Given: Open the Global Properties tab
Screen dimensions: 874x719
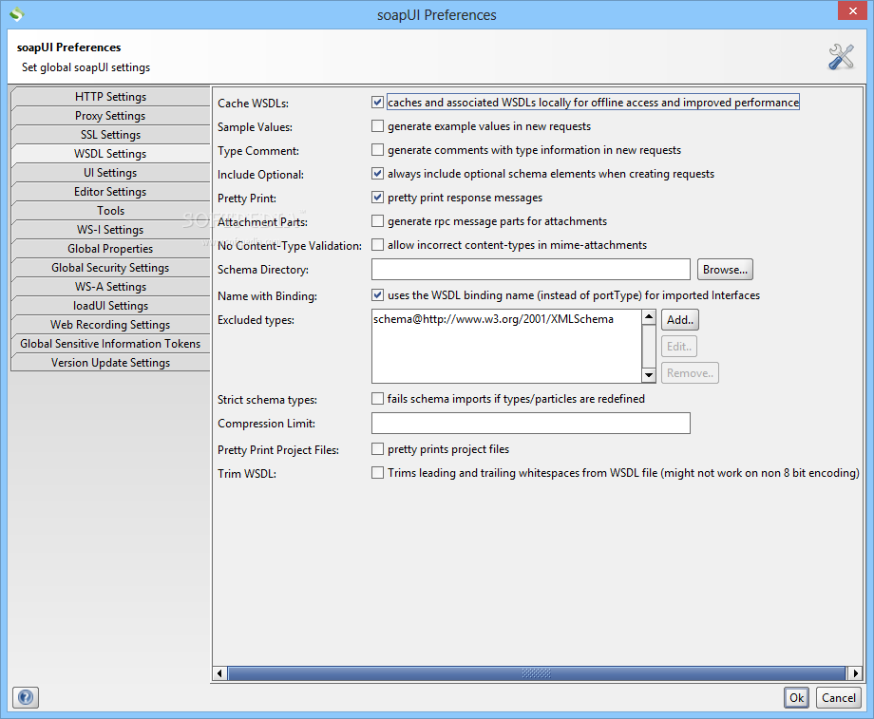Looking at the screenshot, I should tap(110, 248).
